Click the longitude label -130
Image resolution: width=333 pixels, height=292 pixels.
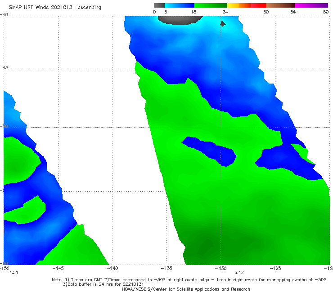(220, 268)
